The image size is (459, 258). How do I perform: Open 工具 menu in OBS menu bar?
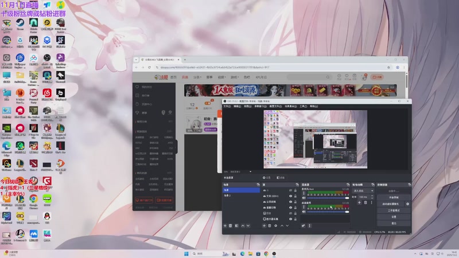pyautogui.click(x=303, y=106)
